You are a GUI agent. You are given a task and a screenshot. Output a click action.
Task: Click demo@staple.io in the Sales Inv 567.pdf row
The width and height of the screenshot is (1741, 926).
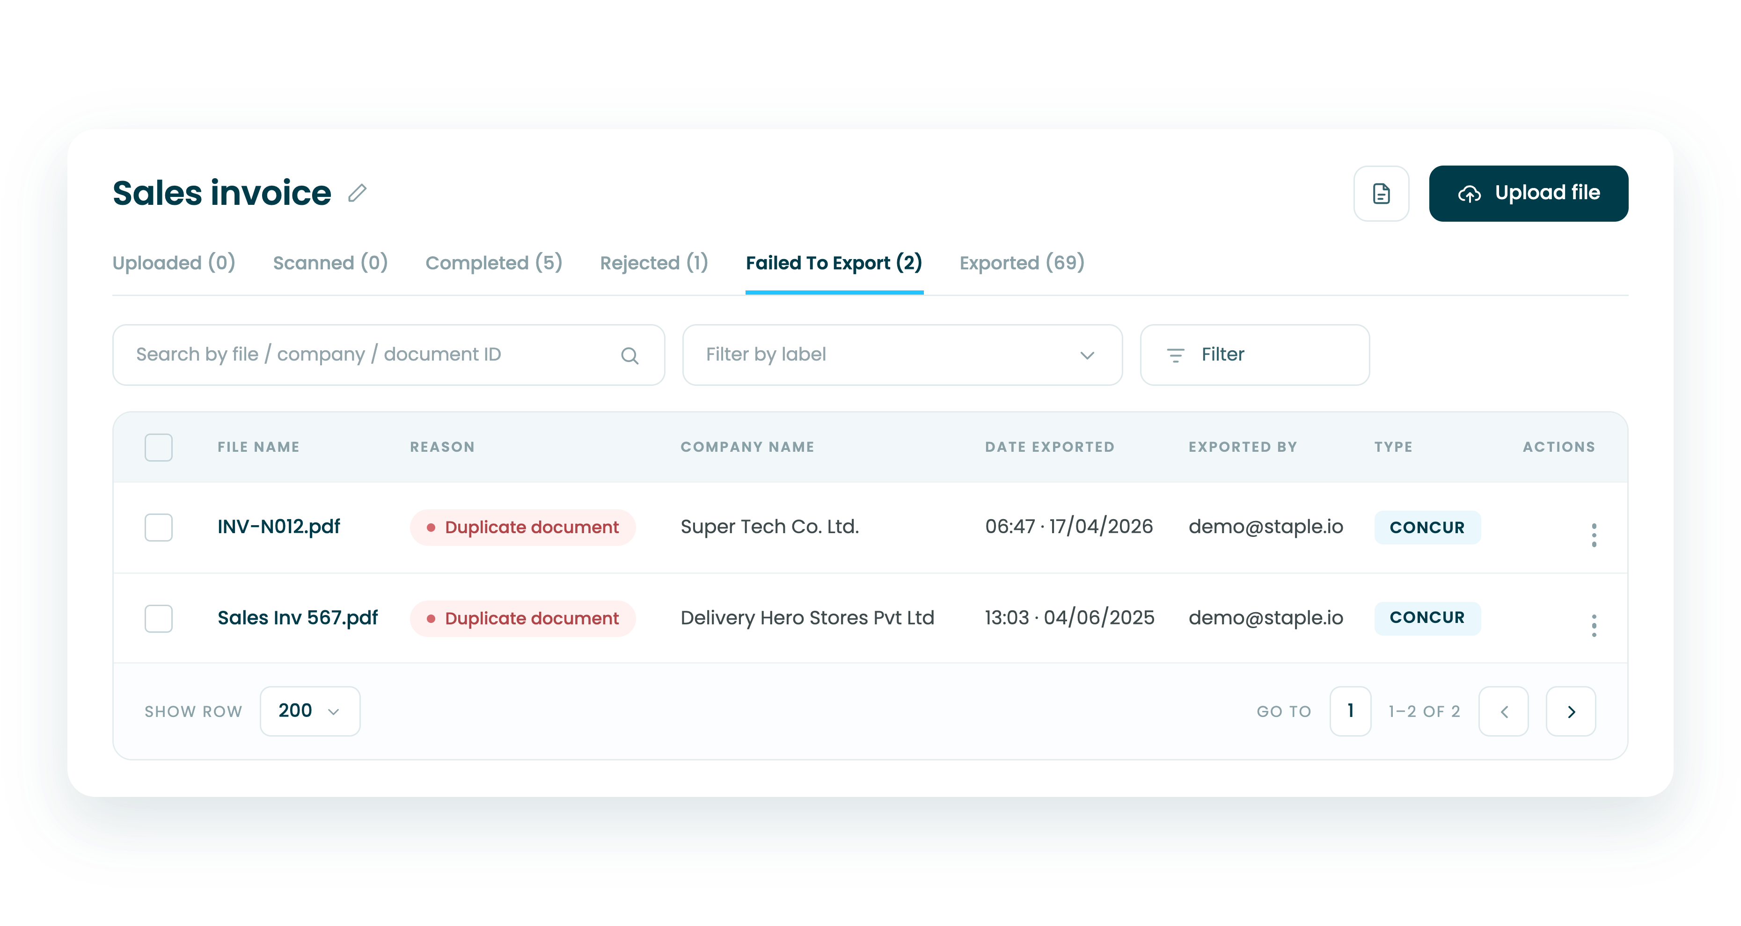click(x=1265, y=617)
